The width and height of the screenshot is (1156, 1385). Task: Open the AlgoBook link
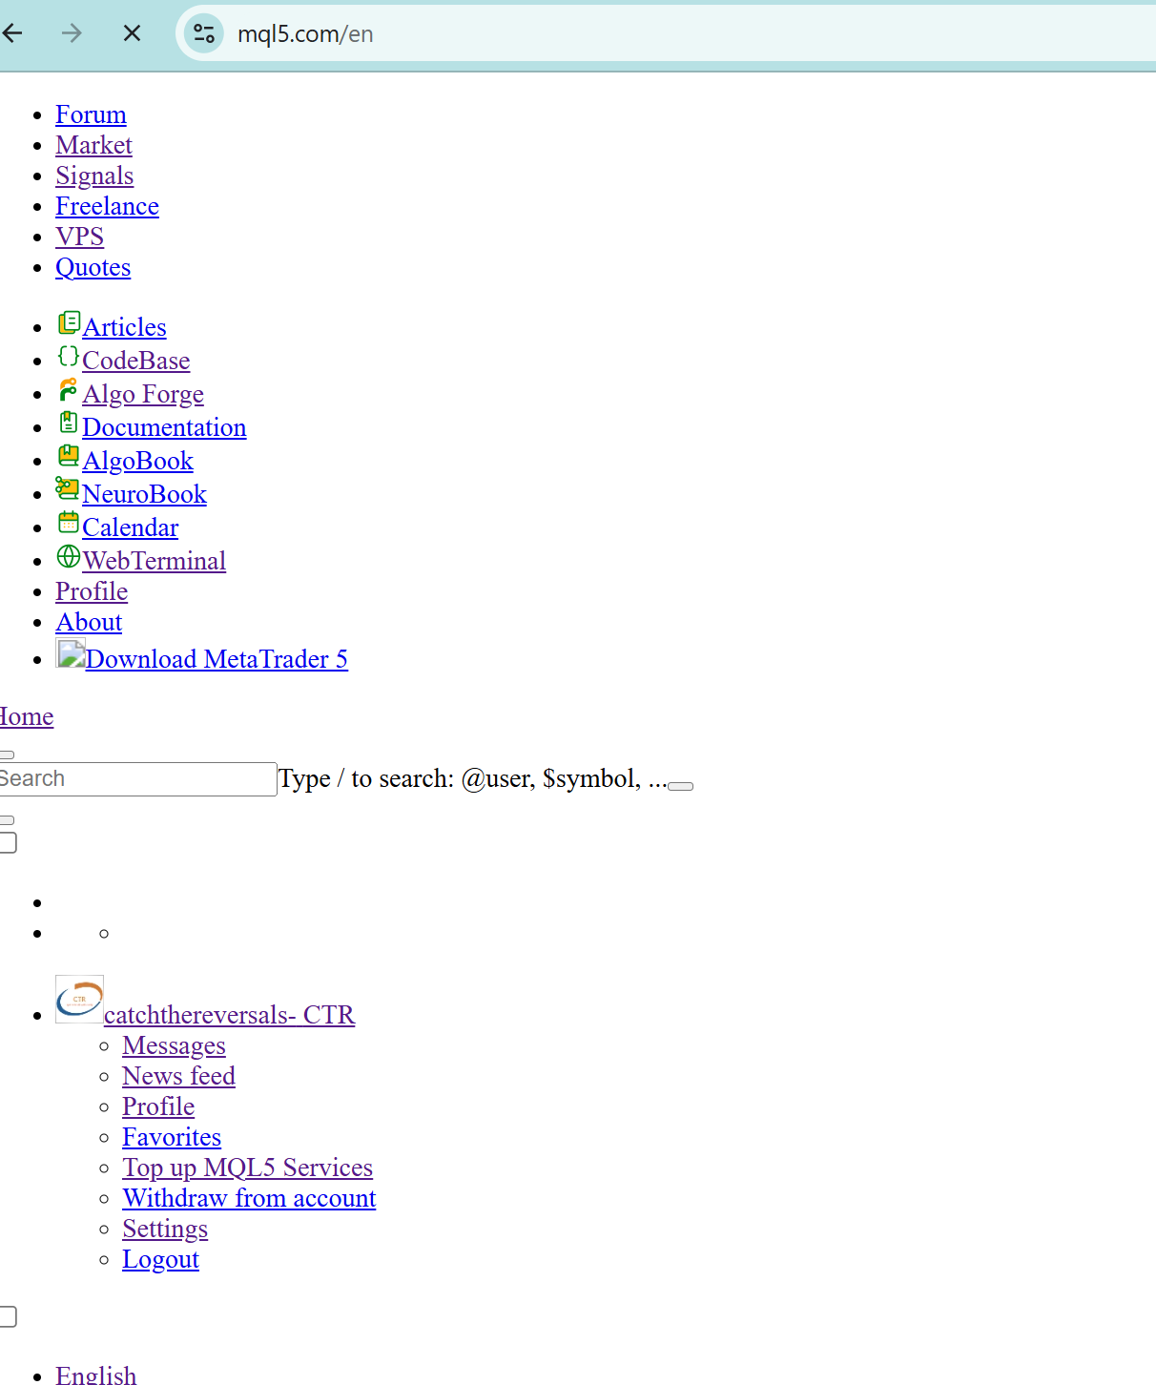137,461
